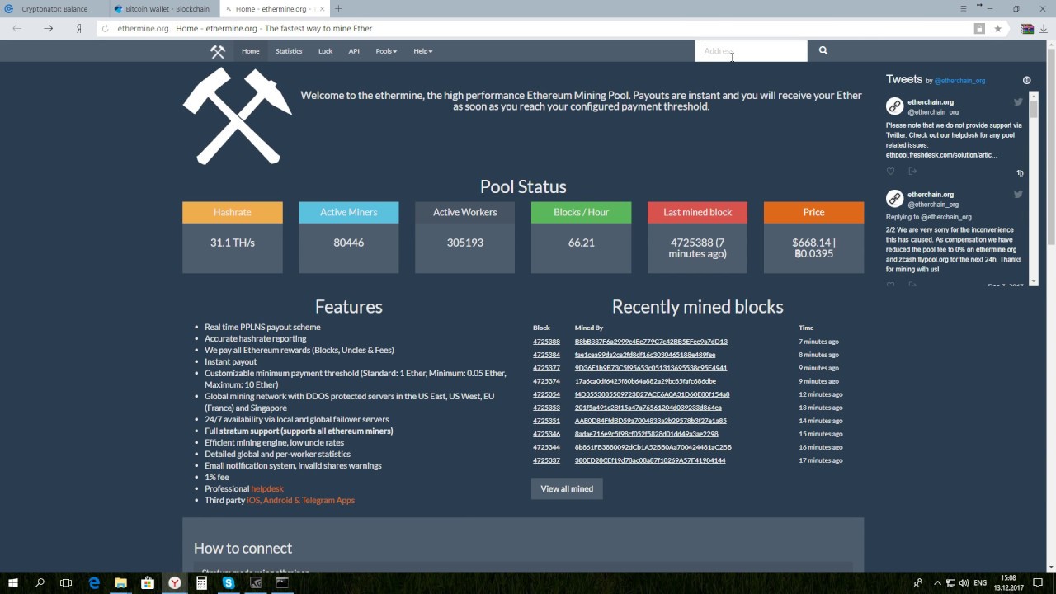Image resolution: width=1056 pixels, height=594 pixels.
Task: Go forward using browser forward arrow
Action: (48, 28)
